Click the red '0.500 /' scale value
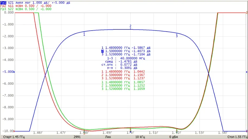 (x=31, y=6)
